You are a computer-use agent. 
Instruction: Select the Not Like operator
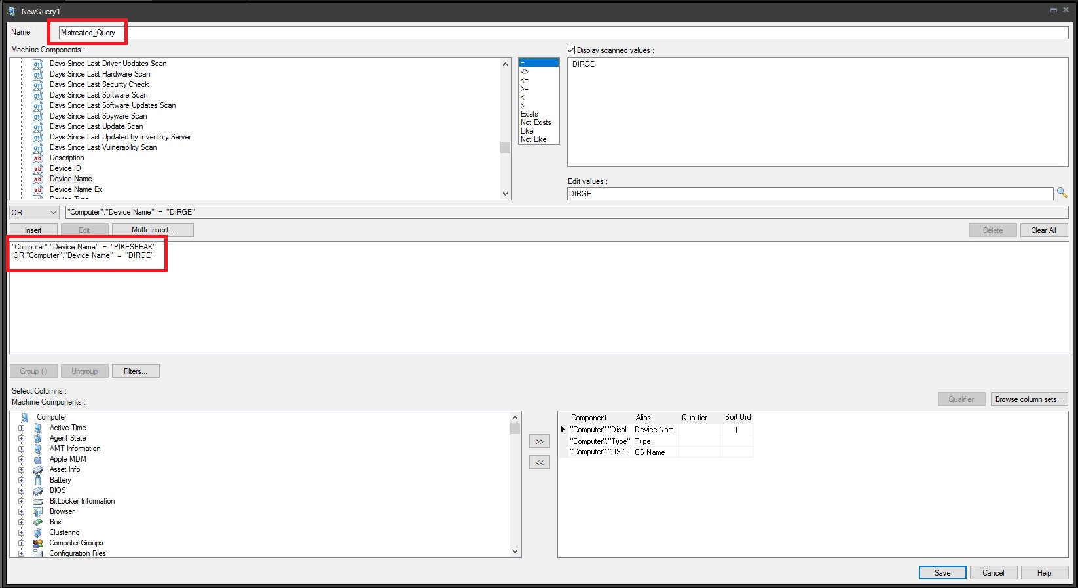pos(538,139)
